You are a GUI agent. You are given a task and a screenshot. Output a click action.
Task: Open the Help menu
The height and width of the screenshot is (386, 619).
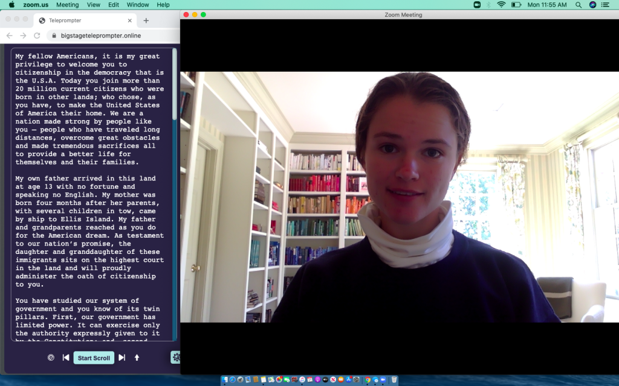click(x=163, y=5)
